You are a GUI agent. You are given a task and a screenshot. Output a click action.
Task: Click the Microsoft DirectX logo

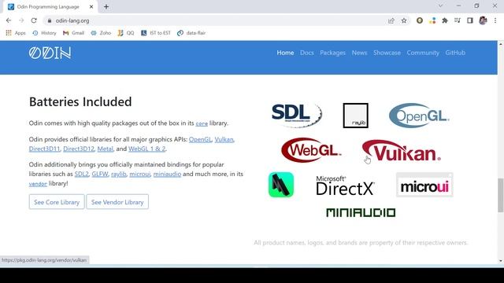coord(345,186)
